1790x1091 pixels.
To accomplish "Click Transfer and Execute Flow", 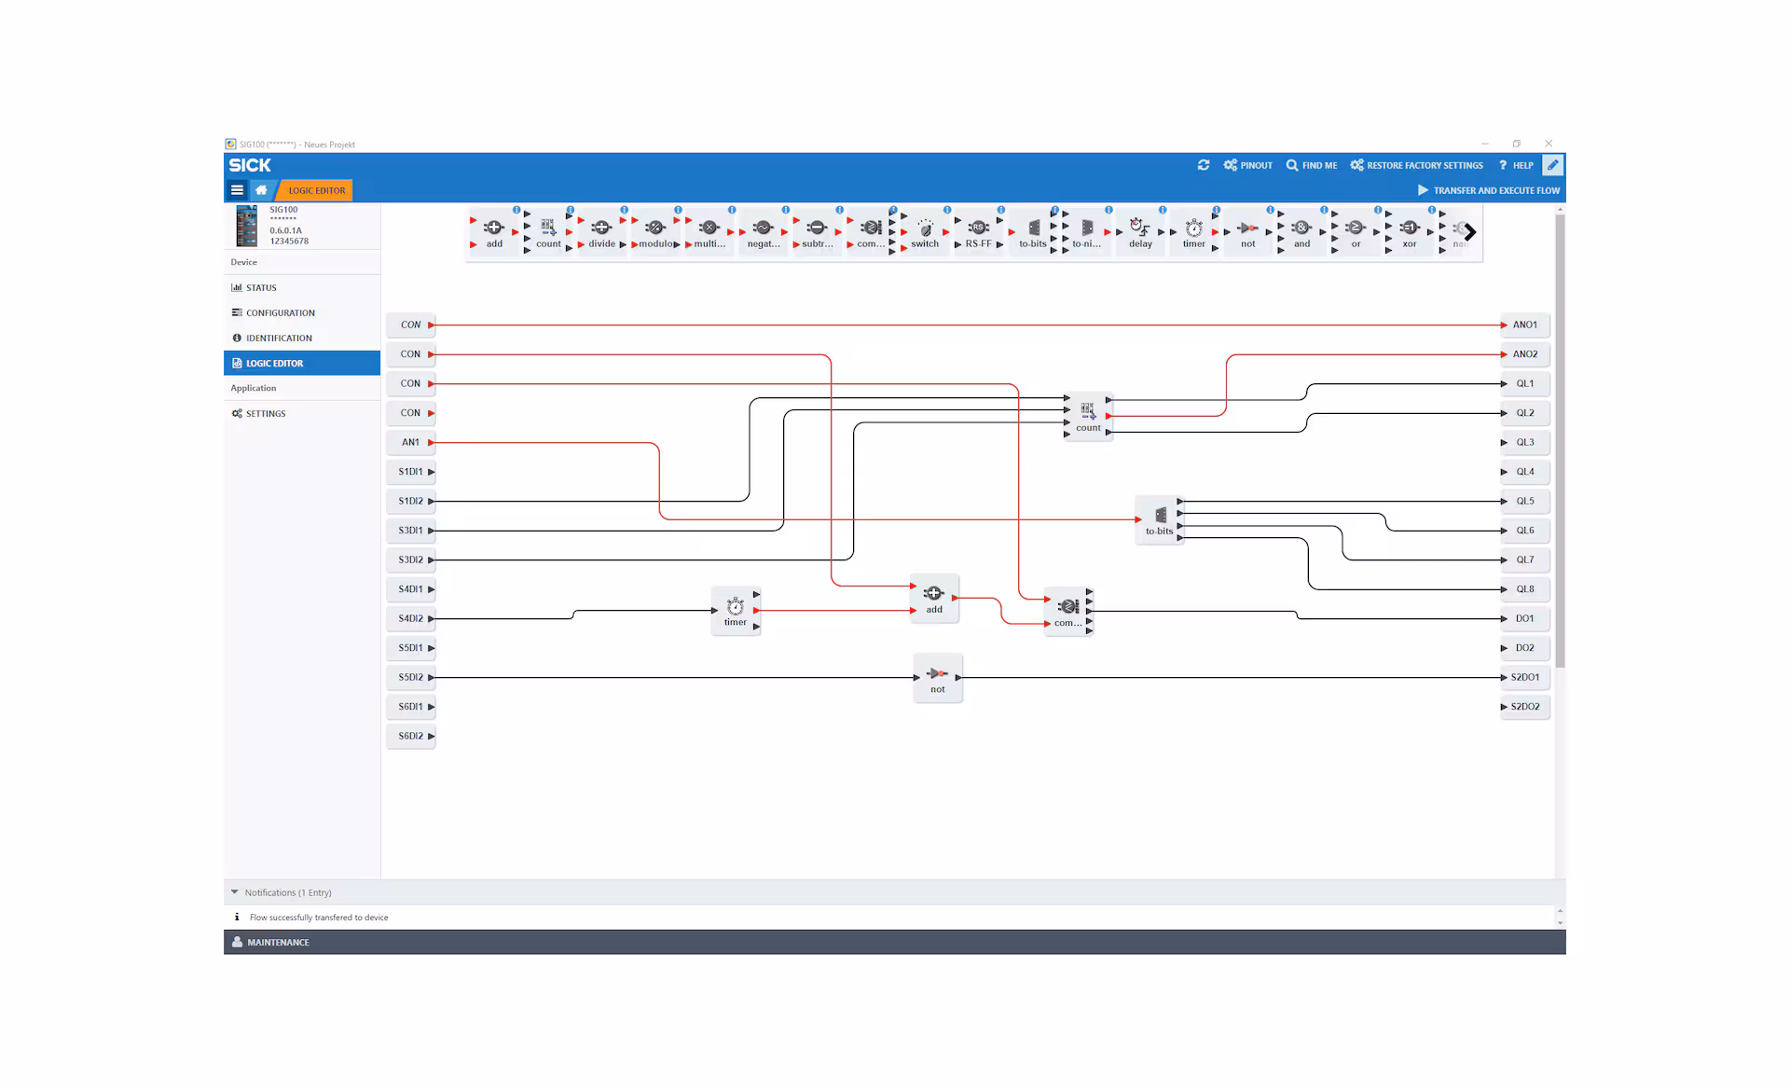I will coord(1488,190).
